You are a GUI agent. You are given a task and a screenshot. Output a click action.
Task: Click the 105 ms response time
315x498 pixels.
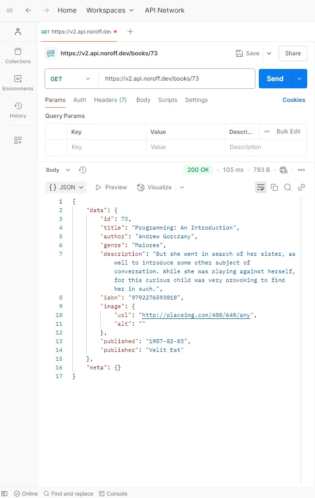(233, 170)
